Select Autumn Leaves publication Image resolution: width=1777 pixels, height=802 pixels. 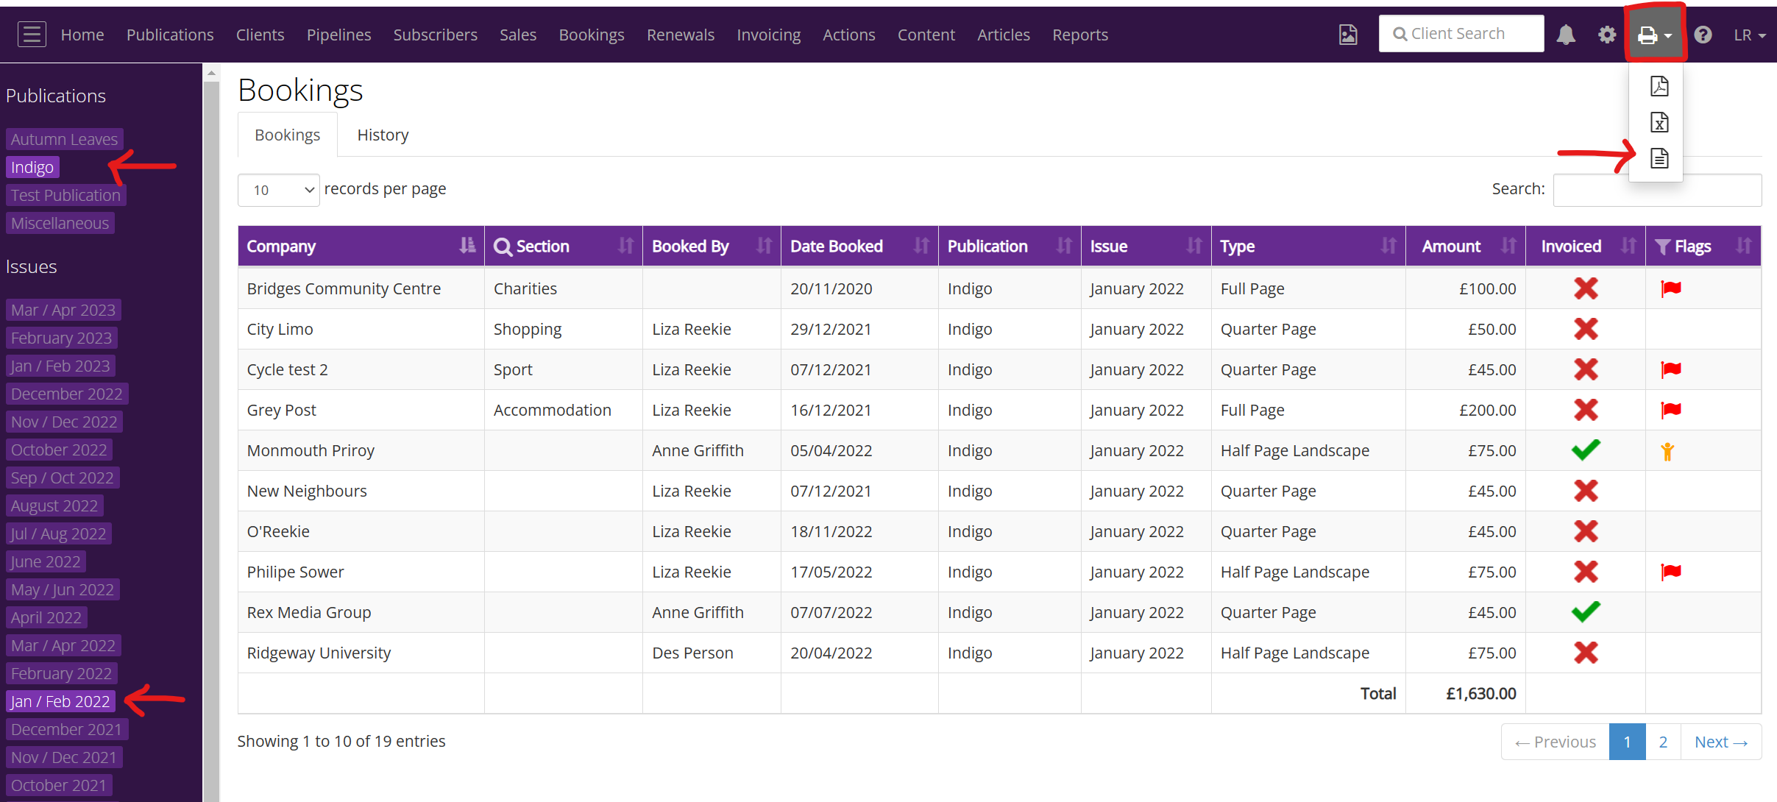[64, 139]
